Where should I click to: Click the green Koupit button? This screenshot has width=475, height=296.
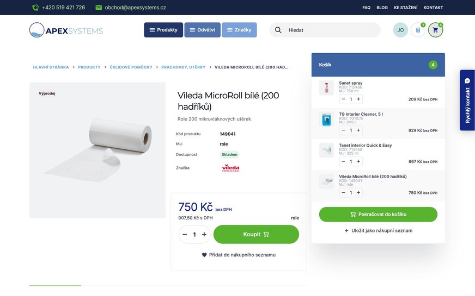coord(256,235)
